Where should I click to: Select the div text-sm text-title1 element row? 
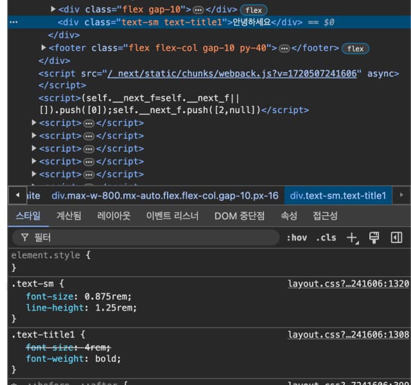[x=209, y=22]
